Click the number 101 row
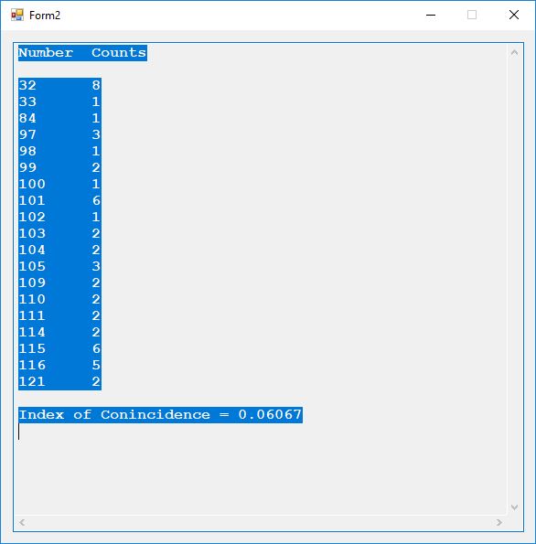The width and height of the screenshot is (536, 544). tap(59, 200)
